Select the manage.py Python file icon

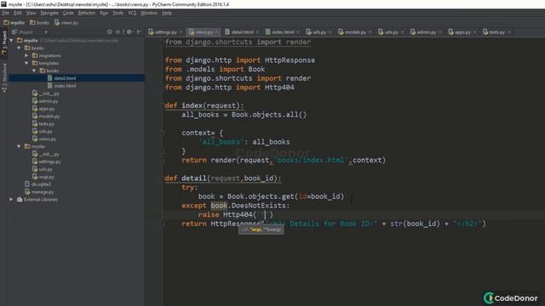click(27, 192)
